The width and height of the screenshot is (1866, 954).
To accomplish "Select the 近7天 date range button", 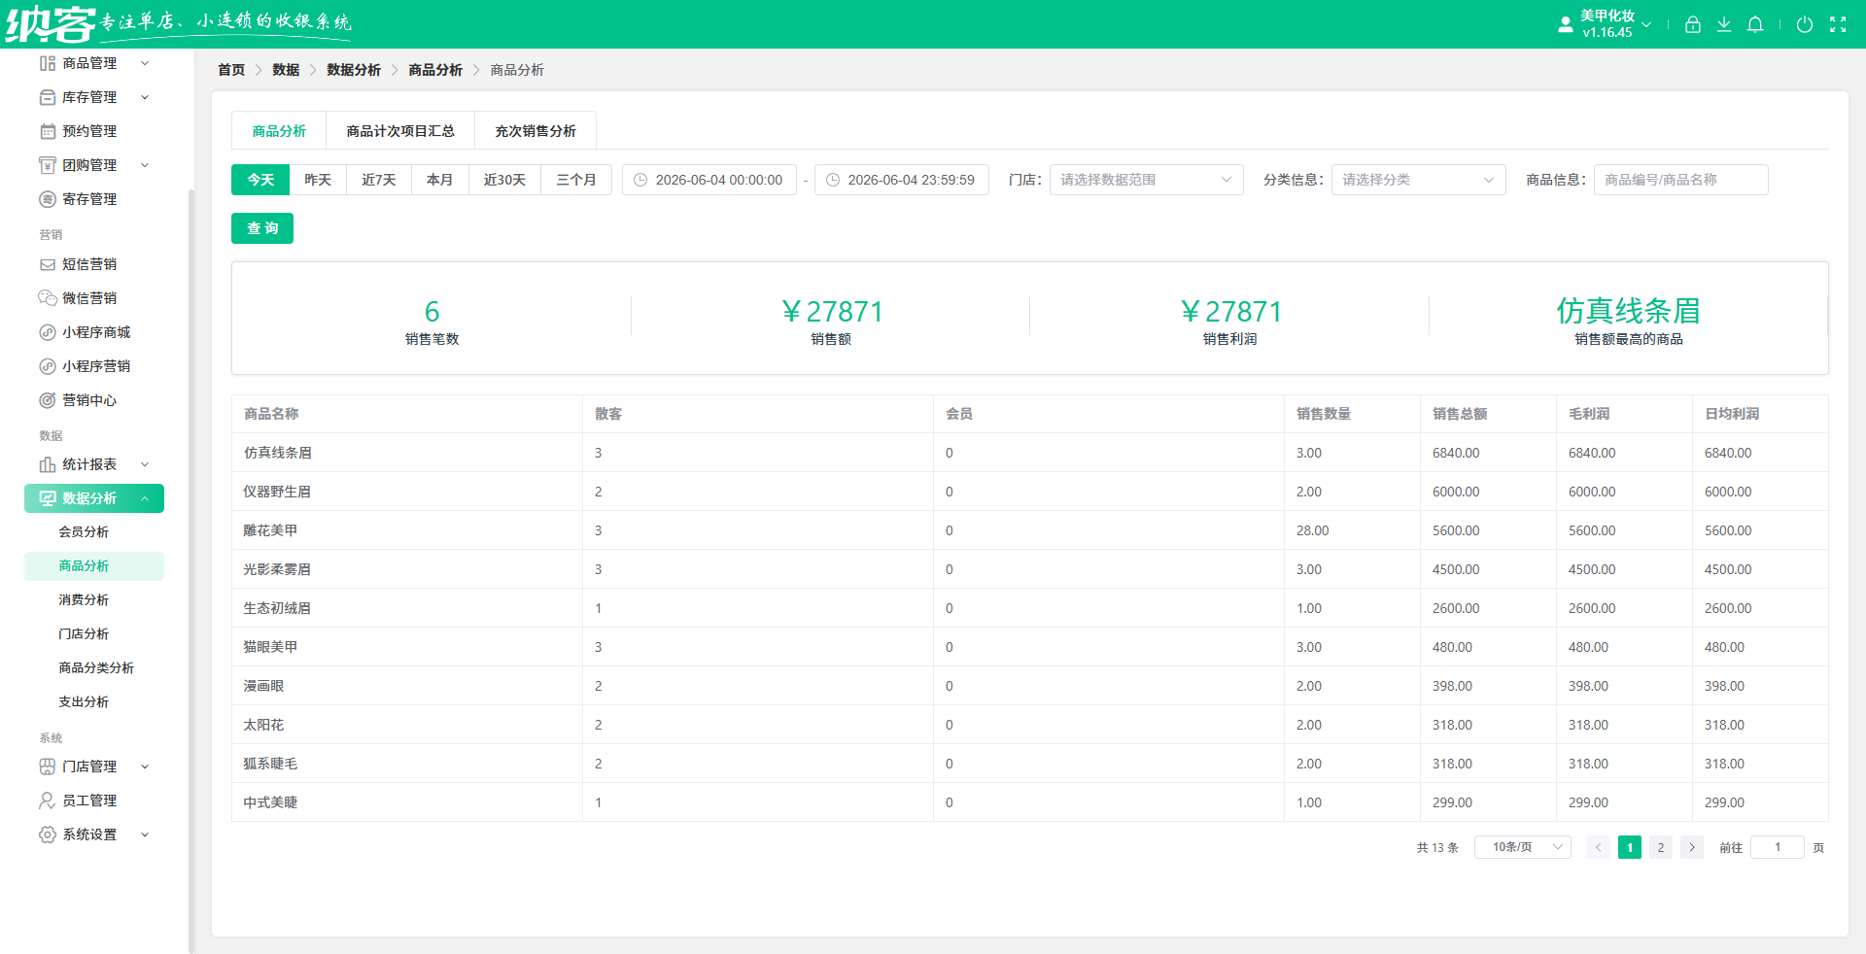I will [379, 180].
